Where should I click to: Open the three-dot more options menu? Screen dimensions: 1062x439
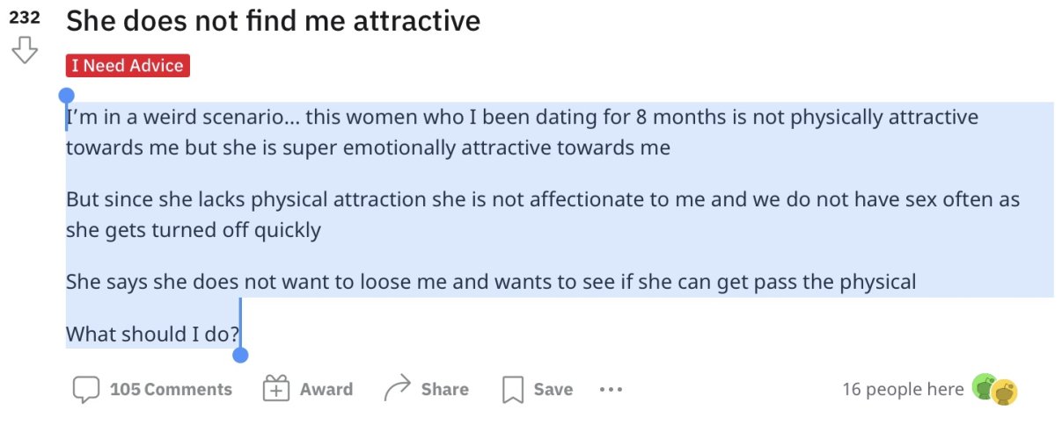click(611, 389)
